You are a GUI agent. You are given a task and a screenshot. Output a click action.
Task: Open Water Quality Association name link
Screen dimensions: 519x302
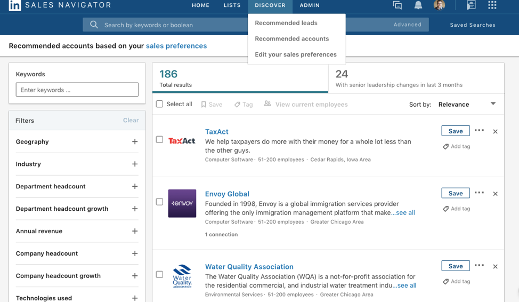point(249,267)
